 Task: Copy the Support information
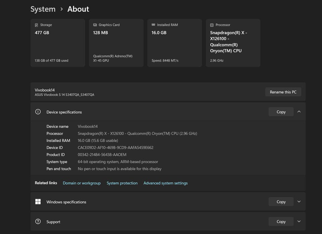281,222
